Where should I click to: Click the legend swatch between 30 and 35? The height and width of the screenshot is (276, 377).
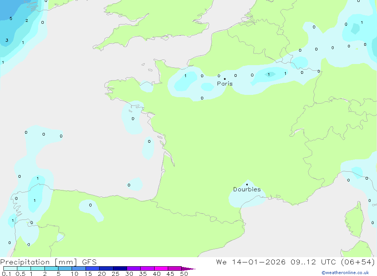pyautogui.click(x=134, y=268)
